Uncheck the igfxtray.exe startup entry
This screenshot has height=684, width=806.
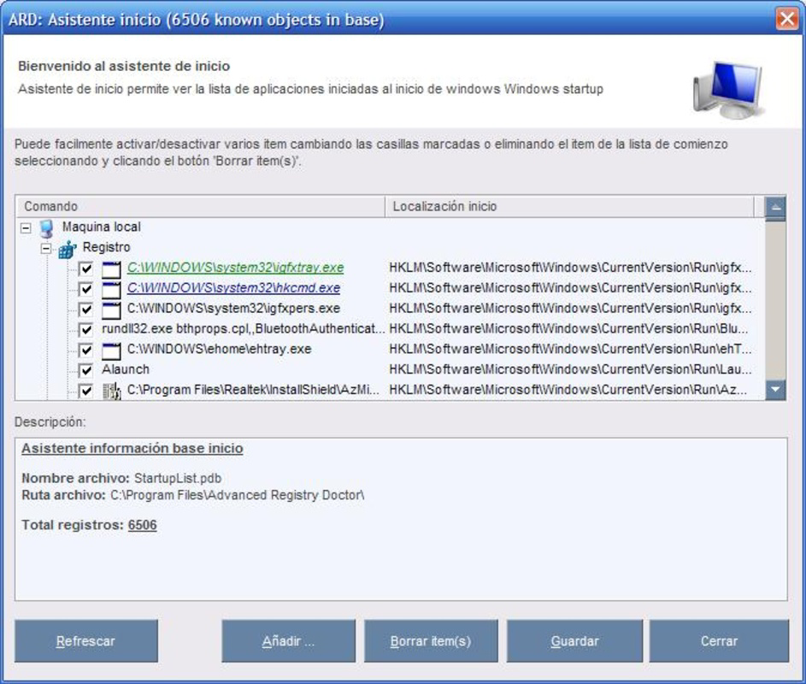click(x=85, y=268)
